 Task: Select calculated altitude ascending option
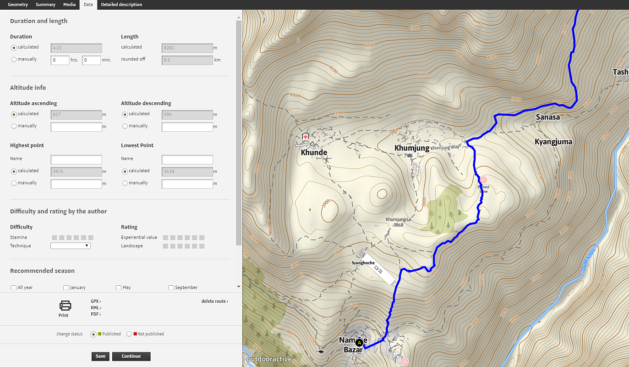14,114
